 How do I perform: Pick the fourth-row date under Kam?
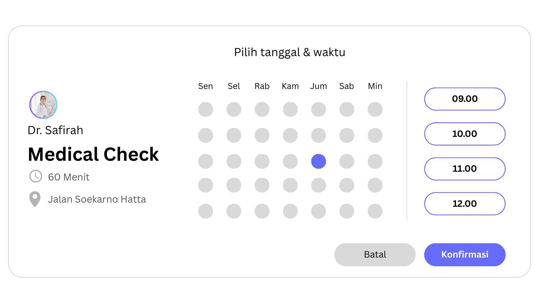coord(290,185)
